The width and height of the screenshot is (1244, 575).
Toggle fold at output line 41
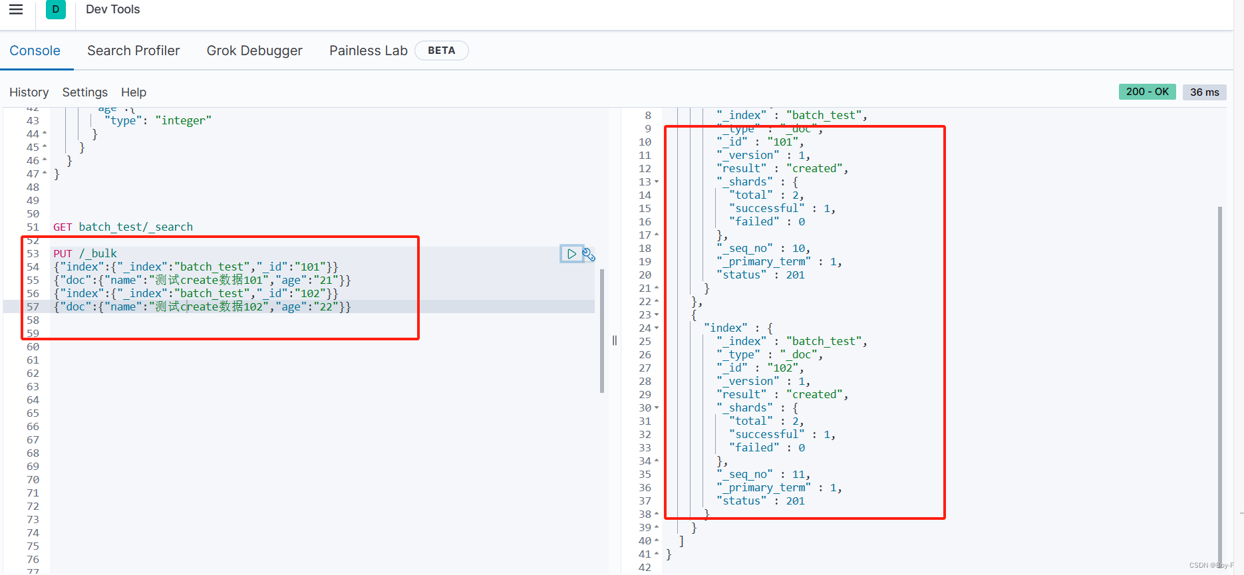[x=657, y=554]
